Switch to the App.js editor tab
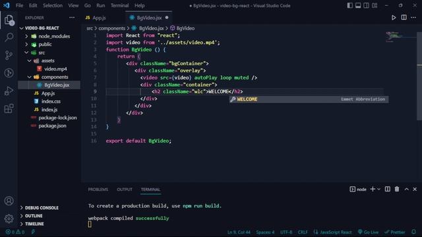This screenshot has width=422, height=237. (98, 18)
